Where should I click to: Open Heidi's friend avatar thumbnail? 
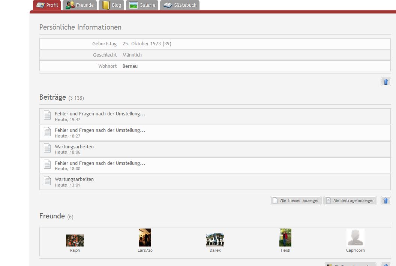click(285, 238)
